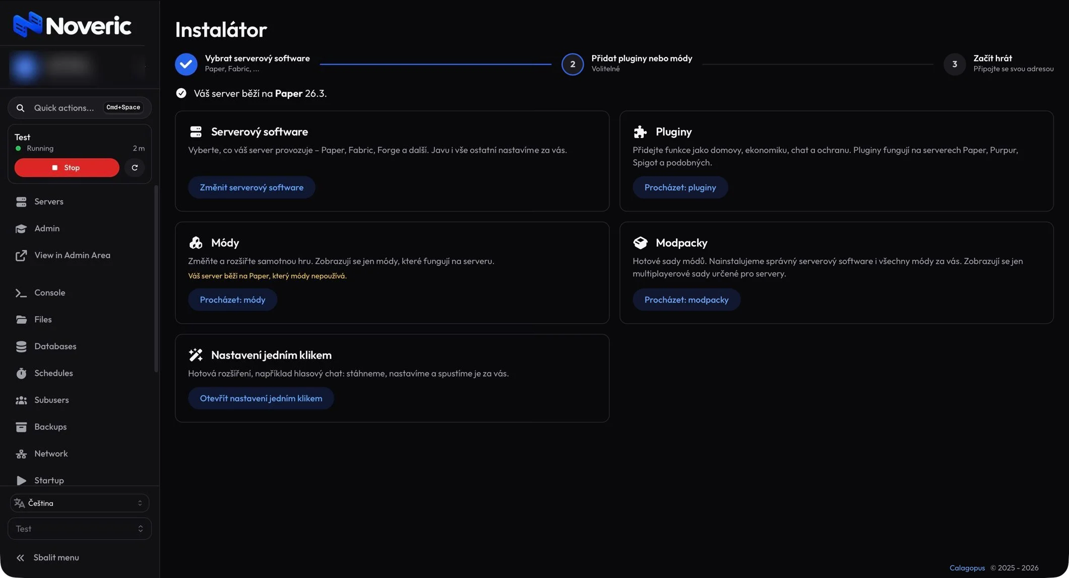Open the Calagopus footer link
The width and height of the screenshot is (1069, 578).
pyautogui.click(x=967, y=568)
